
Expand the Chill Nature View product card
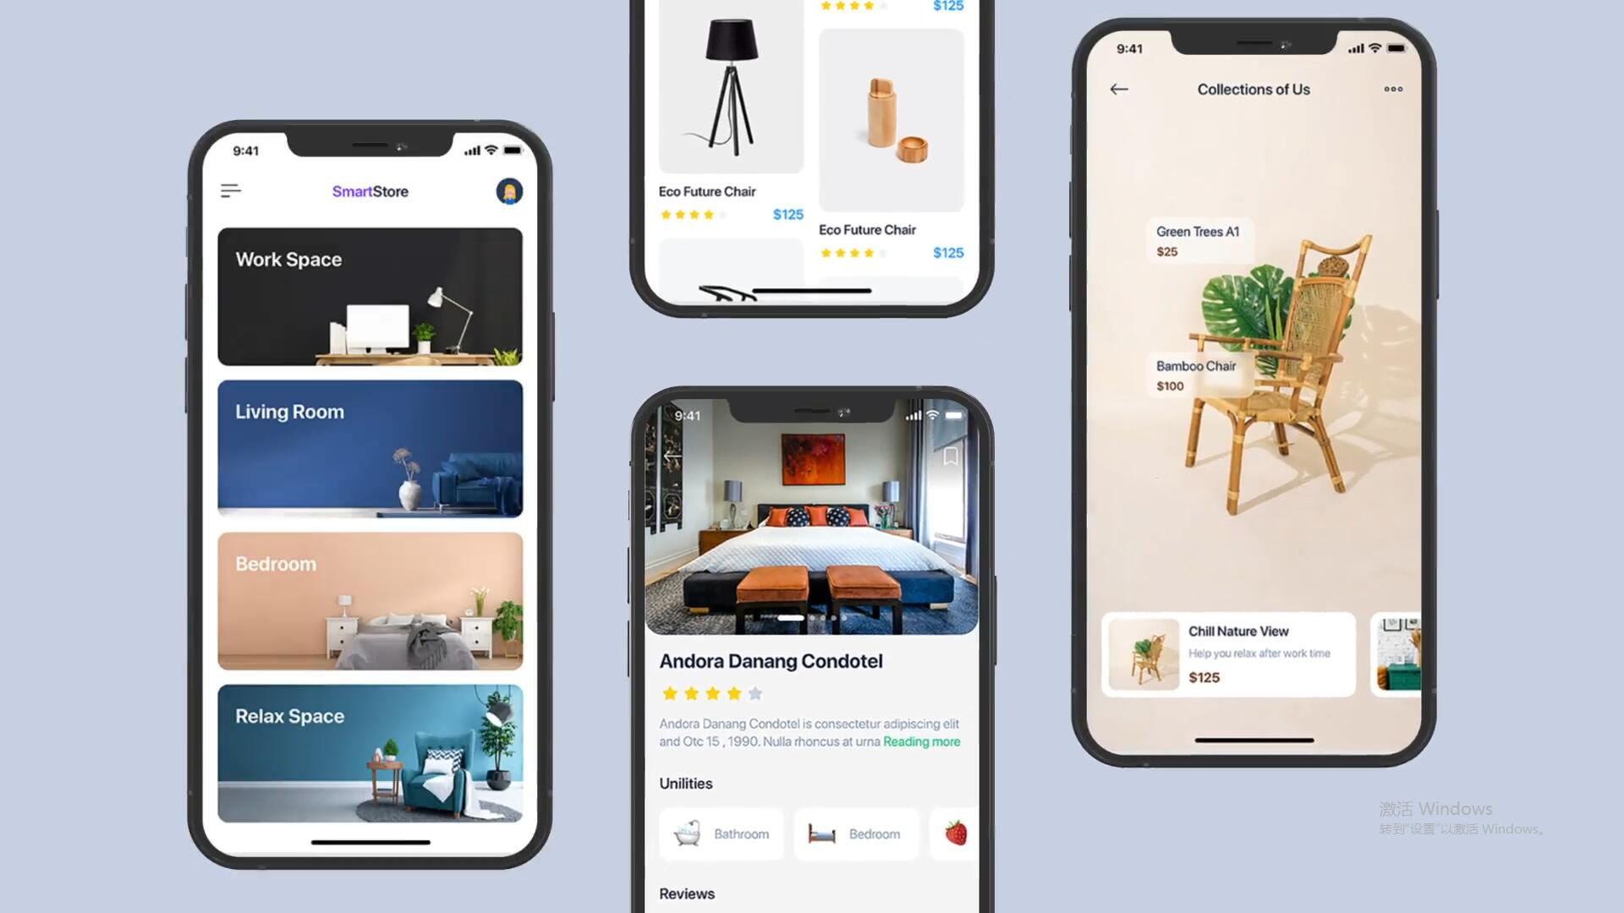(1229, 654)
